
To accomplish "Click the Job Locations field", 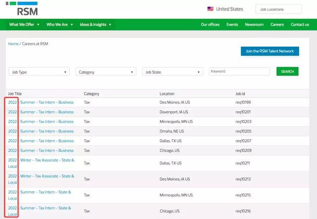I will point(278,9).
